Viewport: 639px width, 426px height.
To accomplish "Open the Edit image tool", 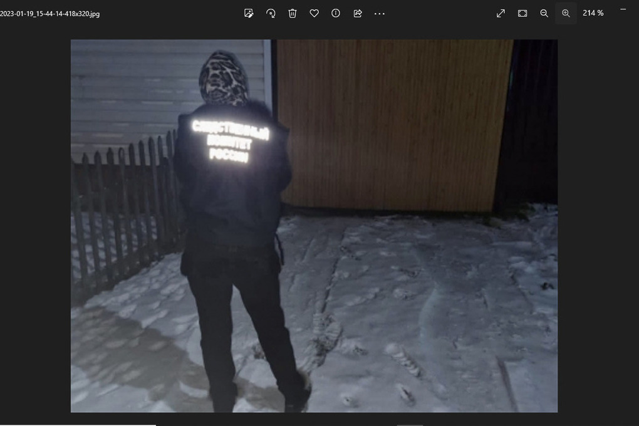I will (249, 13).
